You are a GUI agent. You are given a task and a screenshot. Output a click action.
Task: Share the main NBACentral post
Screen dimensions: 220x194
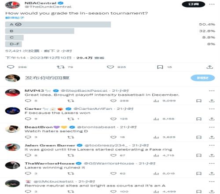pyautogui.click(x=209, y=67)
